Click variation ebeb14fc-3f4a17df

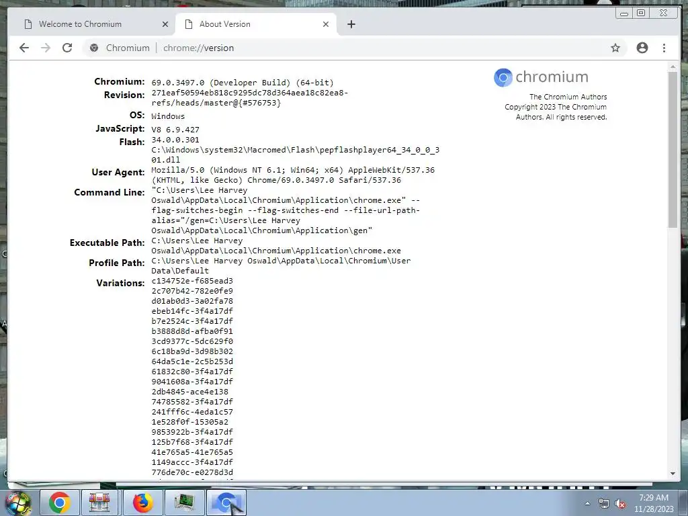[192, 311]
